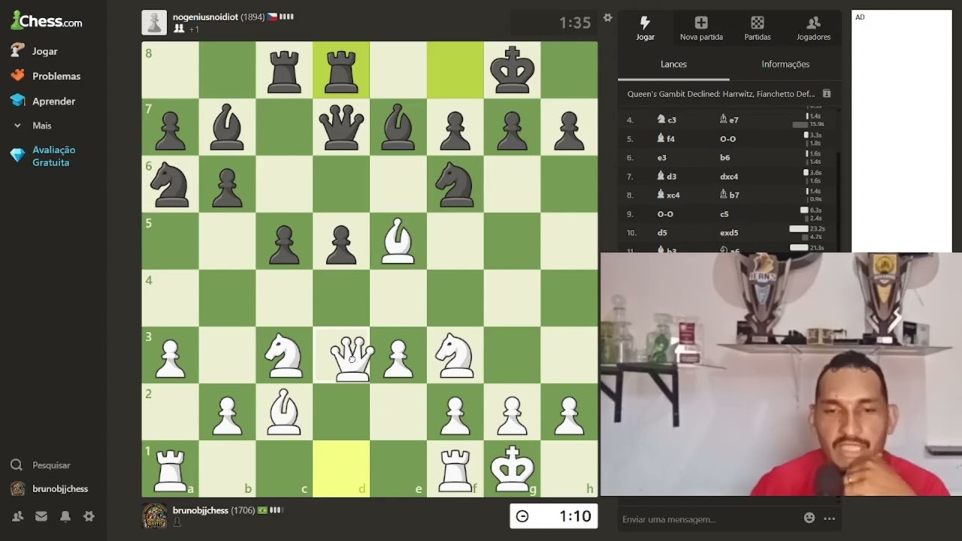The height and width of the screenshot is (541, 962).
Task: Open brunobjjchess profile in the sidebar
Action: [x=50, y=488]
